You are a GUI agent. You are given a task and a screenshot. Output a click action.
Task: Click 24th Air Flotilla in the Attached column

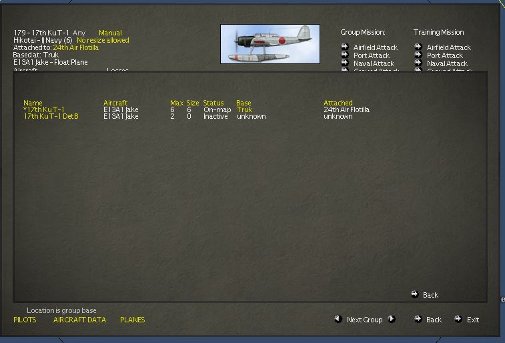pos(346,109)
